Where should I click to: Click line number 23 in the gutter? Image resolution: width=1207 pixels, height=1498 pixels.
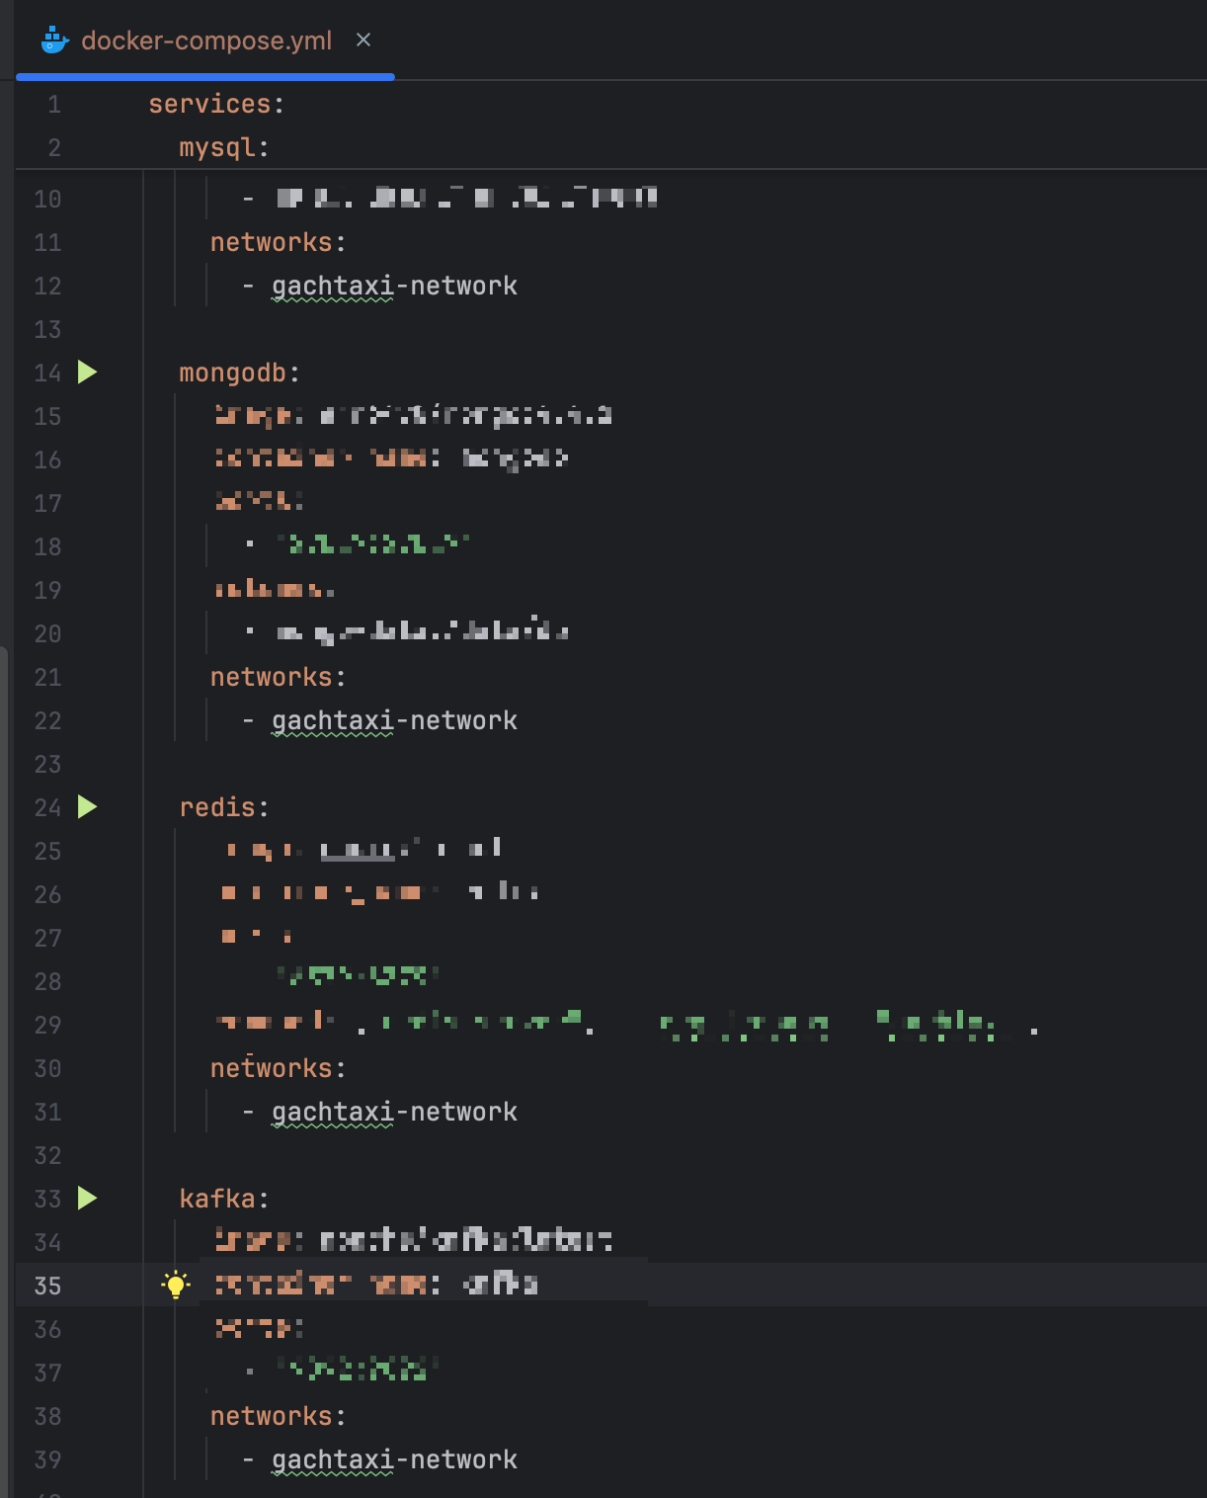click(x=47, y=764)
